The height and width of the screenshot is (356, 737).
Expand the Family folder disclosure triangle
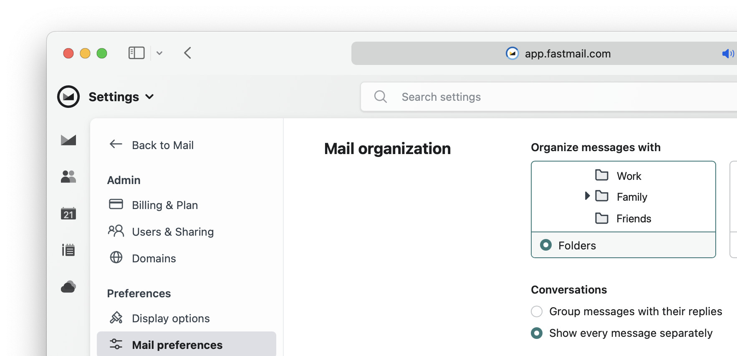coord(587,196)
